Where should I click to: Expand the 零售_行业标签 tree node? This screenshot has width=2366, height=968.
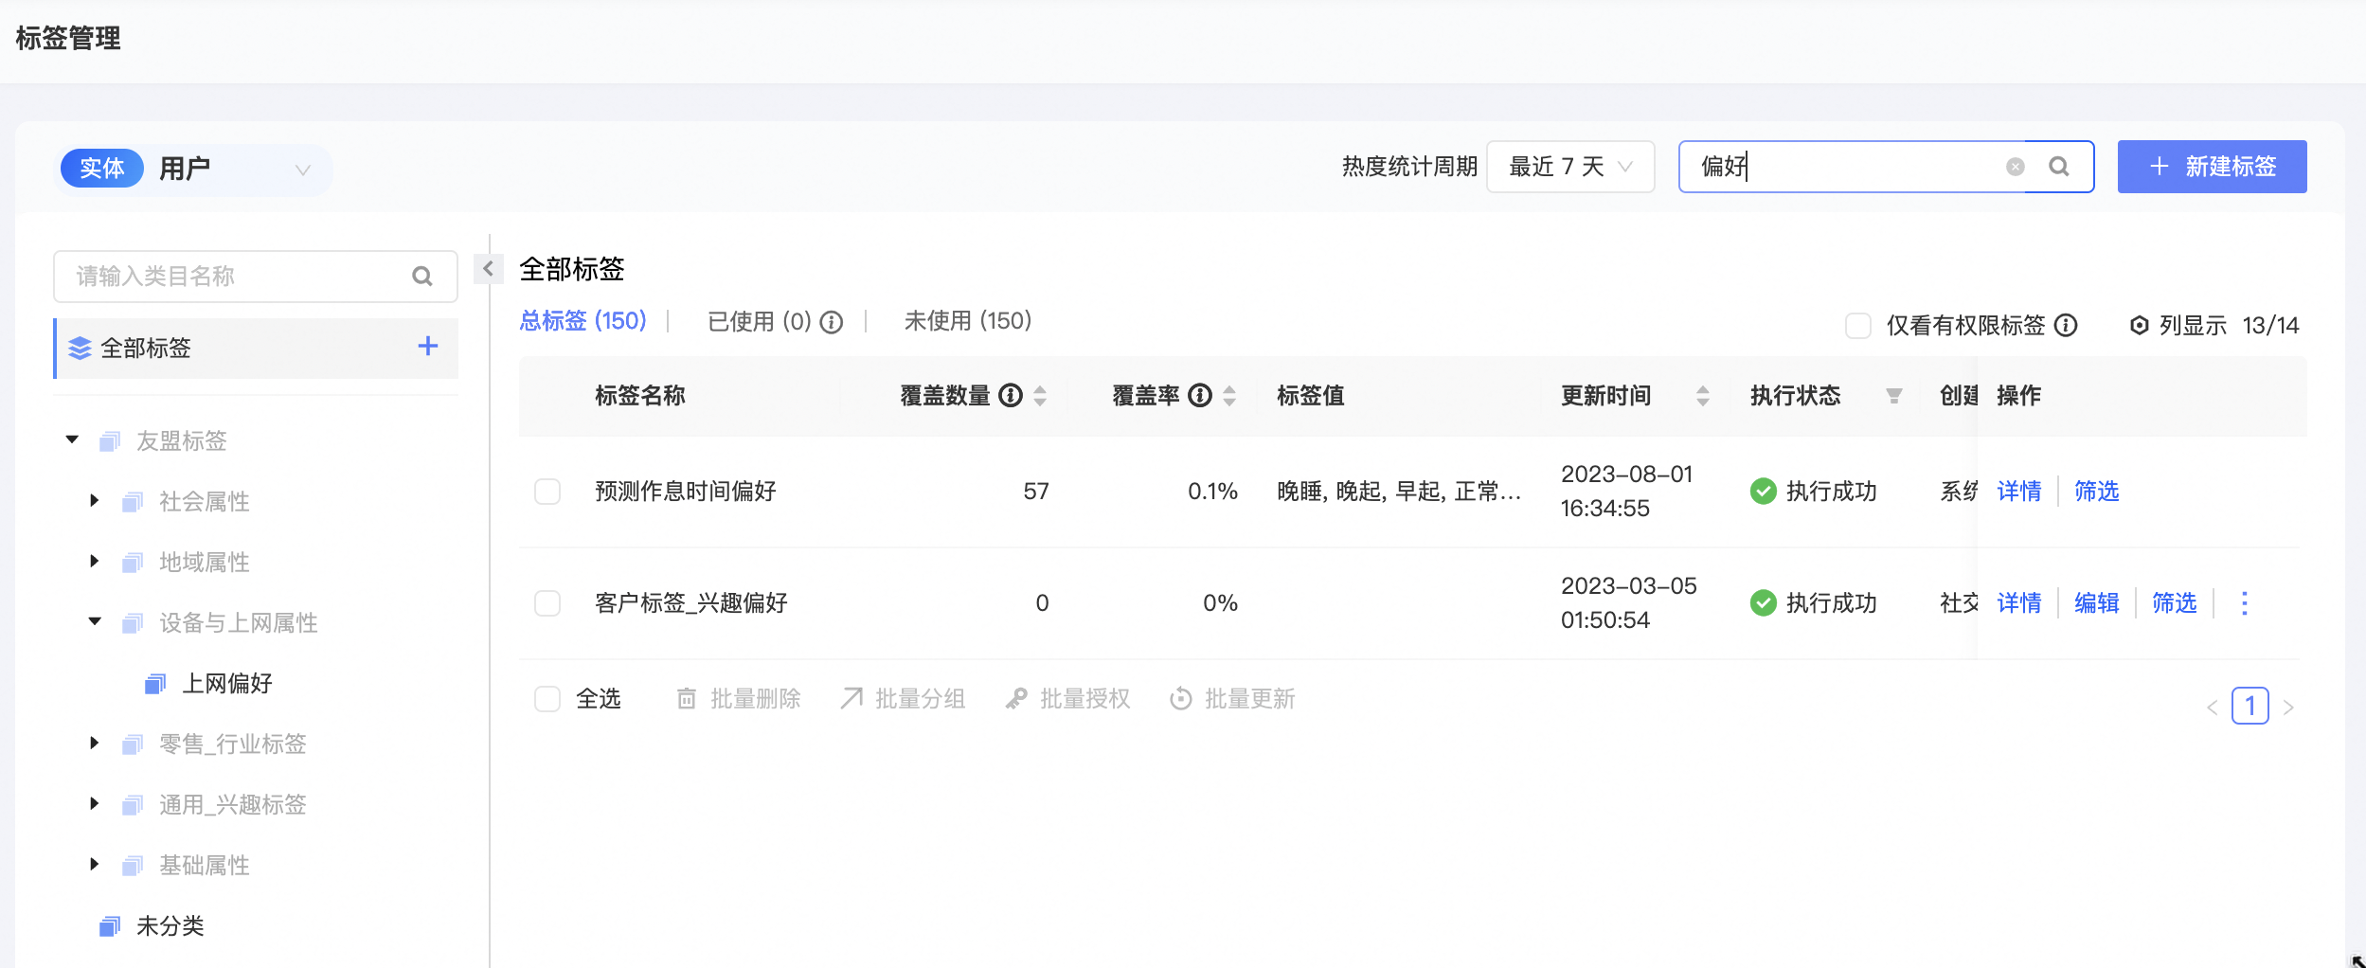94,743
